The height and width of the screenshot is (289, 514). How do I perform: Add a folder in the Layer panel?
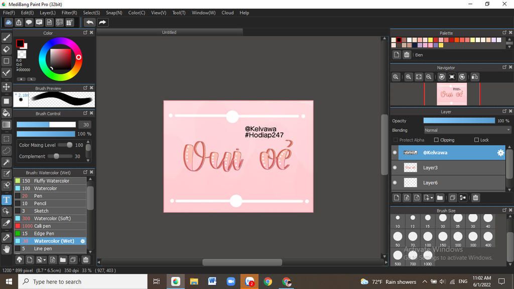(440, 198)
